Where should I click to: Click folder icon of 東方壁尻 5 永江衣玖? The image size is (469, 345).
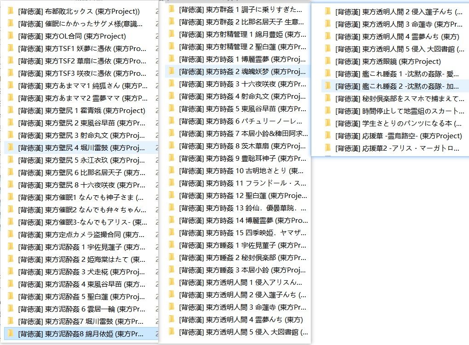click(x=11, y=160)
